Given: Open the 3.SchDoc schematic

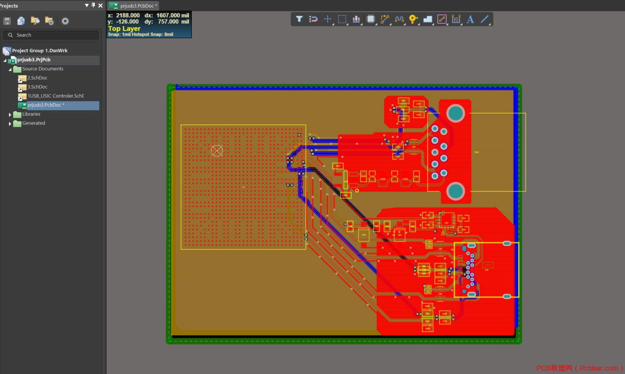Looking at the screenshot, I should click(x=37, y=87).
